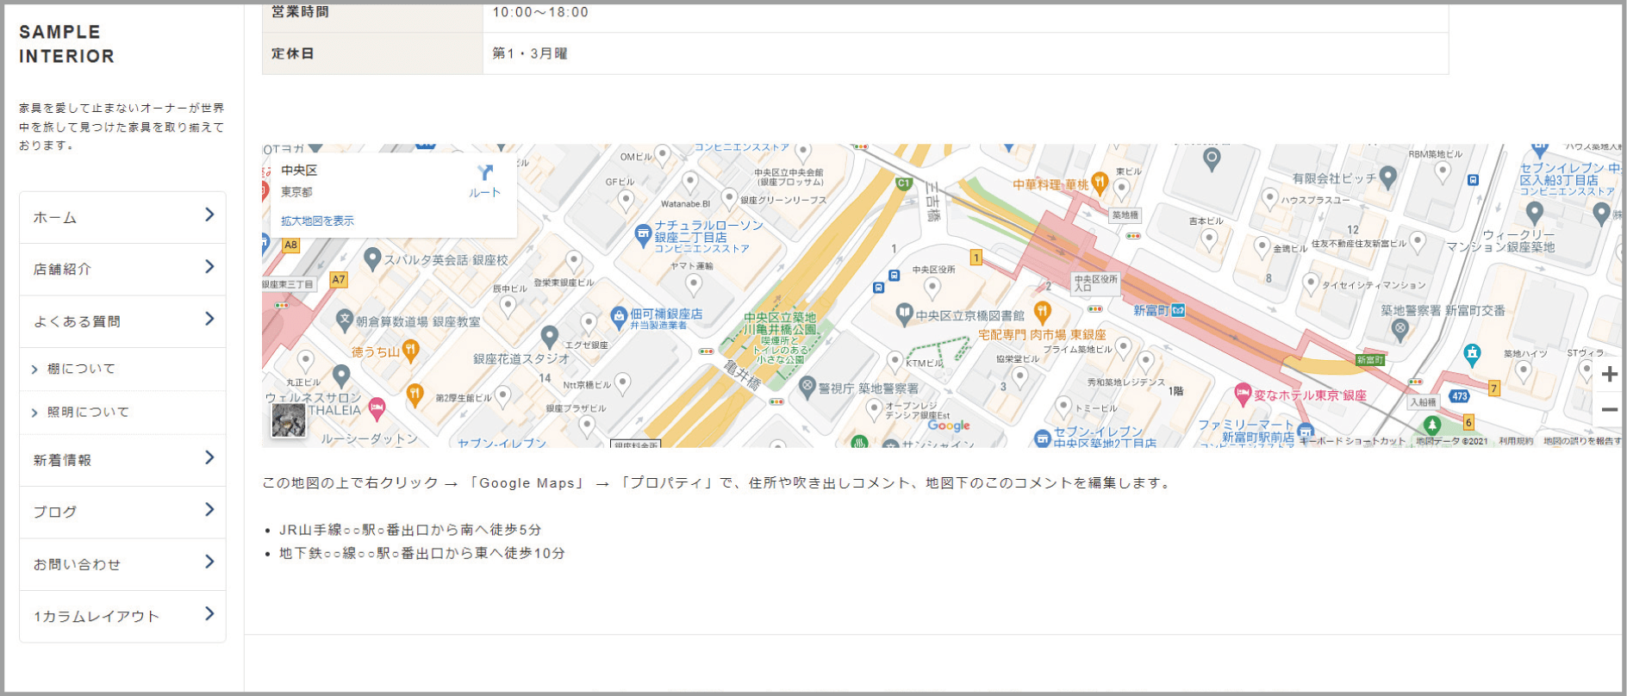
Task: Click the chevron arrow beside よくある質問
Action: point(209,319)
